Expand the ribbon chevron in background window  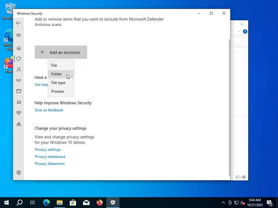[239, 31]
